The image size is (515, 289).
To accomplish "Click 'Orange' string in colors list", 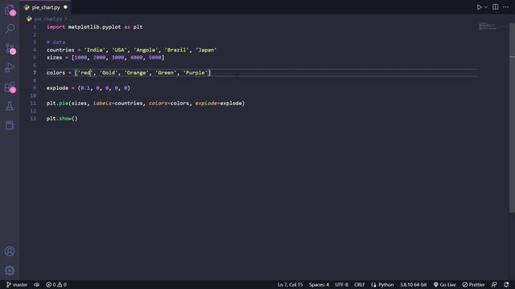I will (x=136, y=73).
